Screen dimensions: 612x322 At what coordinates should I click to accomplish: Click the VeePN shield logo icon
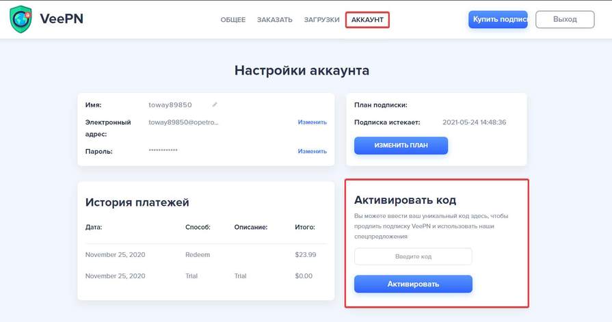tap(21, 19)
